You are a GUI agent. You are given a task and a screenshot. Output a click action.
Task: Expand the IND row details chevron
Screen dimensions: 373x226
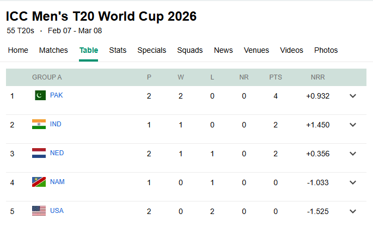click(x=353, y=125)
